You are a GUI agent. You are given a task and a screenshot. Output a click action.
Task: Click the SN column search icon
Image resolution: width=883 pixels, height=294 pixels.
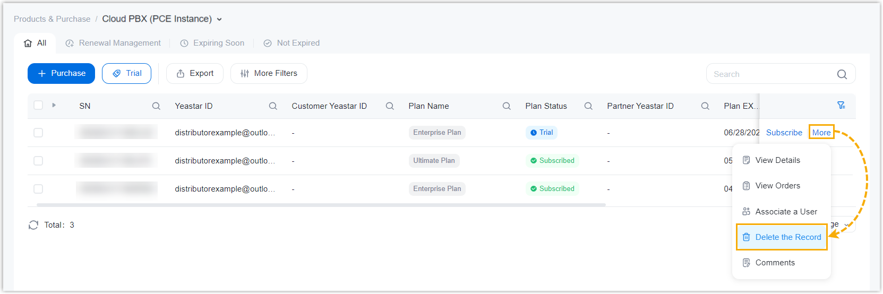coord(156,106)
